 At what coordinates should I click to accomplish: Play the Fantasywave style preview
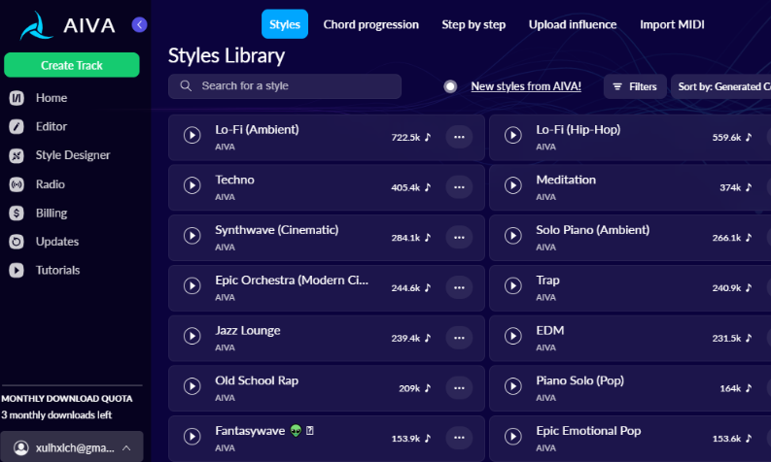[192, 437]
